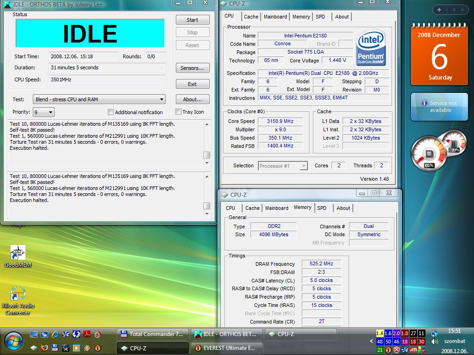Switch to CPU tab in lower CPU-Z window
The width and height of the screenshot is (474, 355).
pyautogui.click(x=231, y=208)
